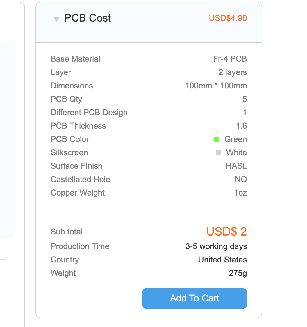Click the United States country value
Image resolution: width=307 pixels, height=327 pixels.
click(x=222, y=260)
